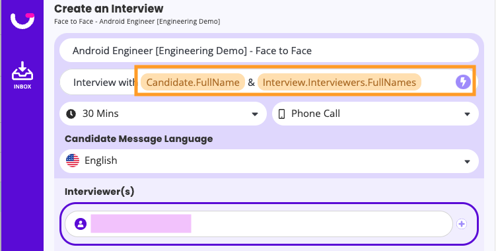Screen dimensions: 496x251
Task: Click the interviewer avatar icon
Action: pyautogui.click(x=81, y=224)
